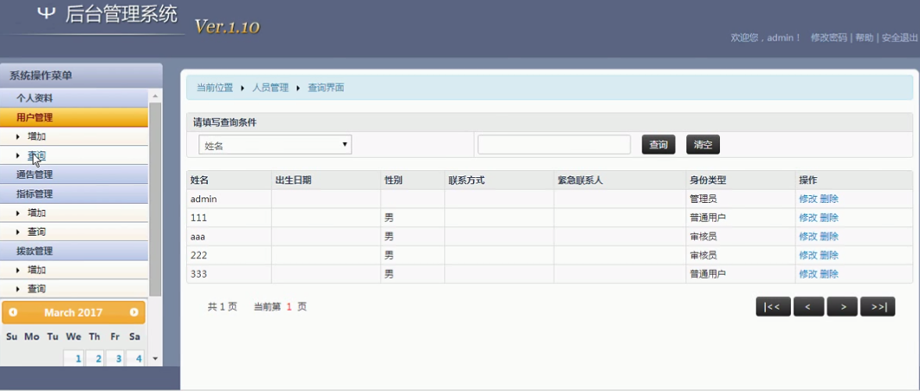The image size is (920, 391).
Task: Click 查询界面 in breadcrumb
Action: [326, 87]
